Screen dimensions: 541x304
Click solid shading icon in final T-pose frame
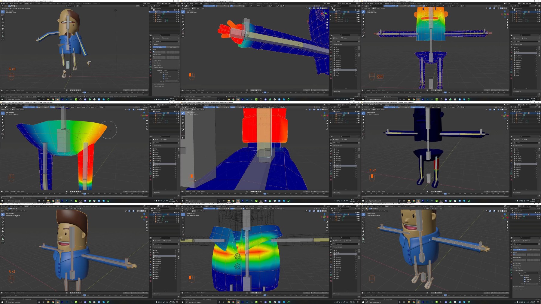click(503, 211)
